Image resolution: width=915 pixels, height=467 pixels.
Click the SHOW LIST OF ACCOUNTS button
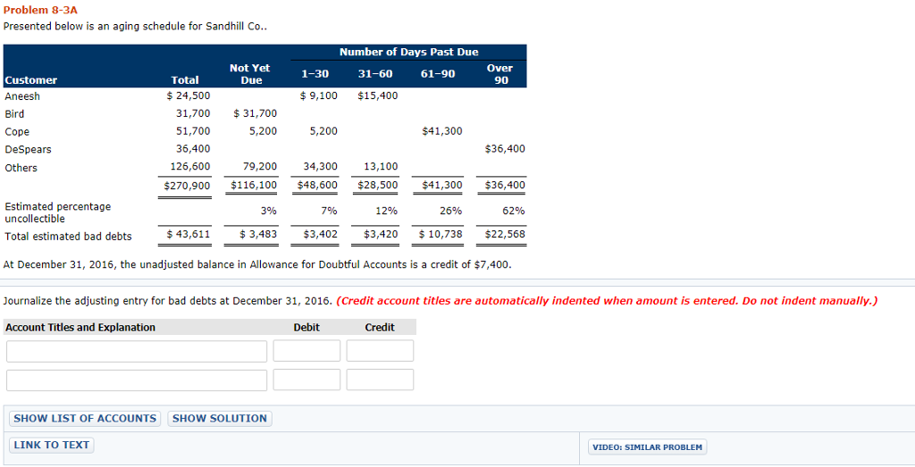85,418
